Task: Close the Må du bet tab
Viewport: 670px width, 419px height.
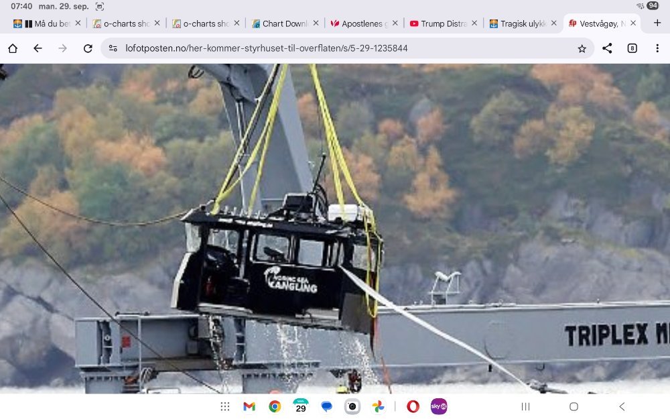Action: (x=78, y=23)
